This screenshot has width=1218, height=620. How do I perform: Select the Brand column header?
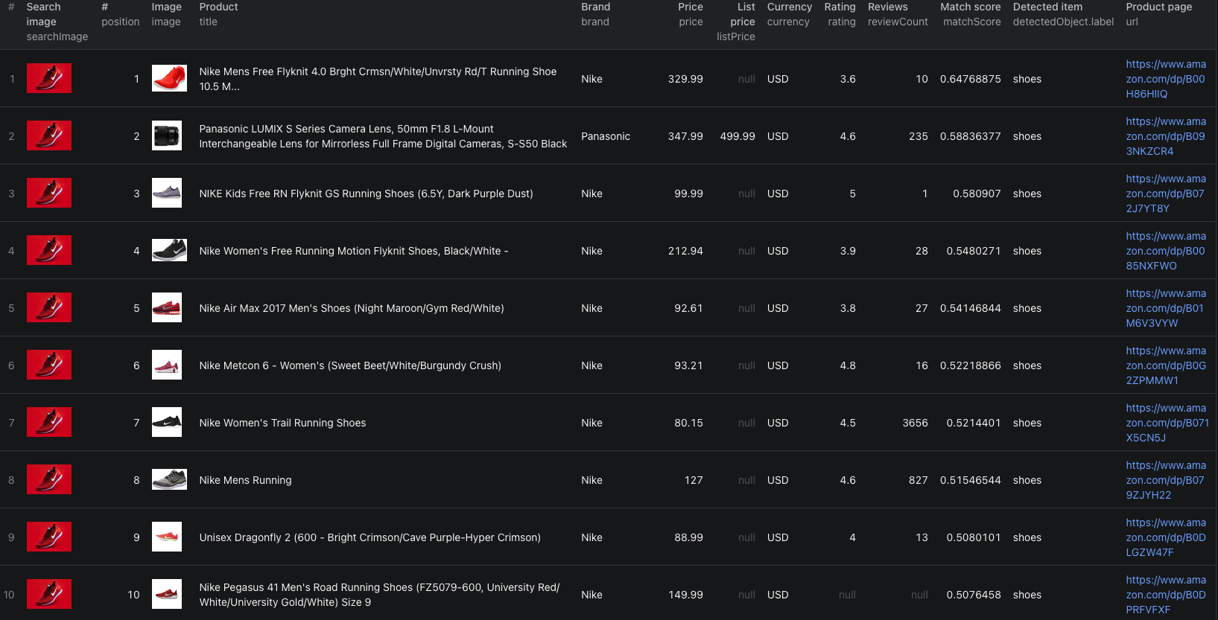pos(595,14)
